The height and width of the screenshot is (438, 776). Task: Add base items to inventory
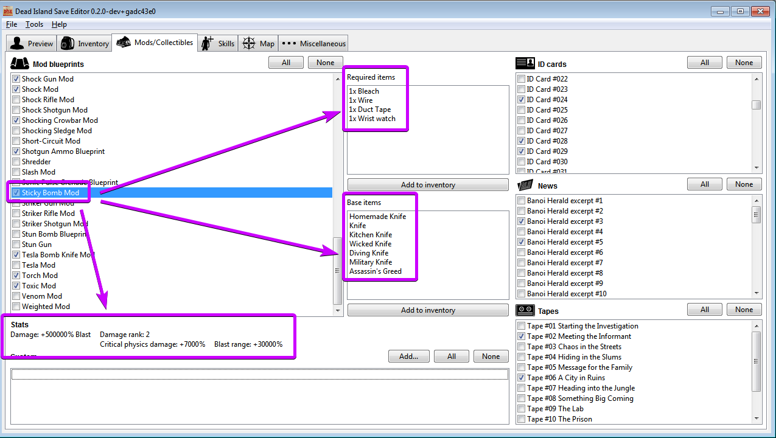tap(428, 310)
